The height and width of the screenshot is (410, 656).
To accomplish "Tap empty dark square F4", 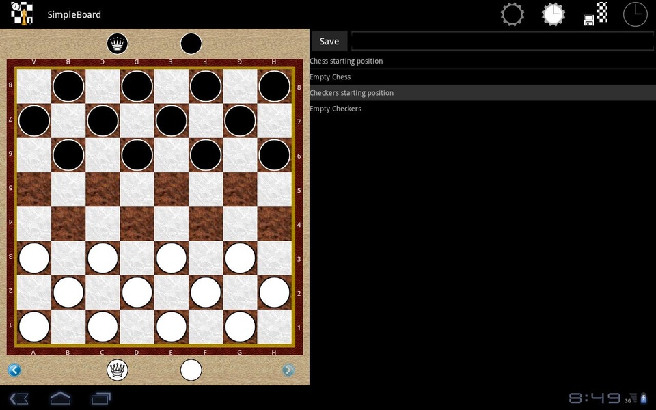I will (x=206, y=223).
